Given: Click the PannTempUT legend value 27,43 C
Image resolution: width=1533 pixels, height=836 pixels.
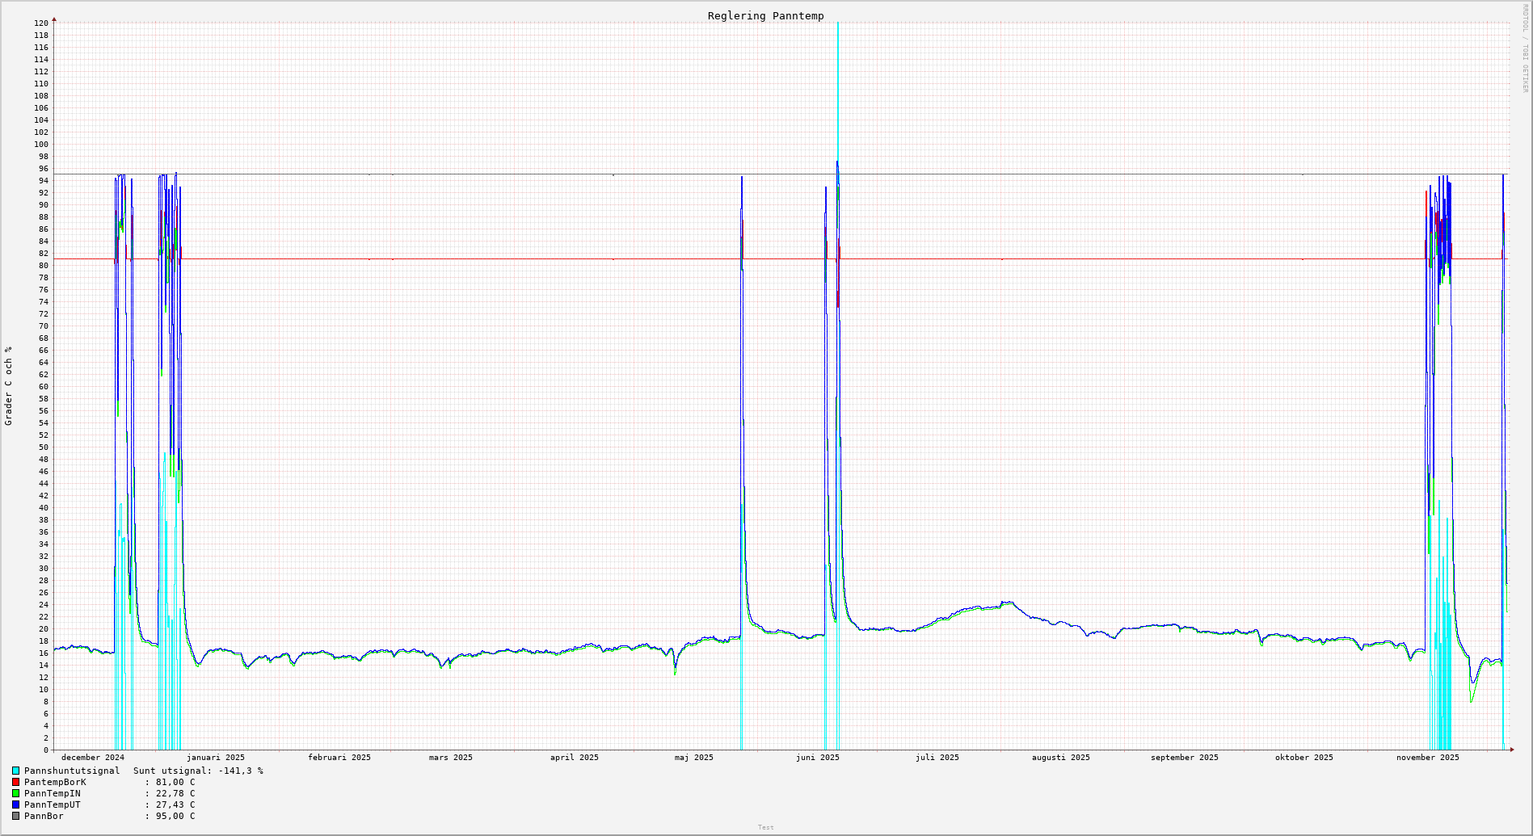Looking at the screenshot, I should pyautogui.click(x=175, y=805).
